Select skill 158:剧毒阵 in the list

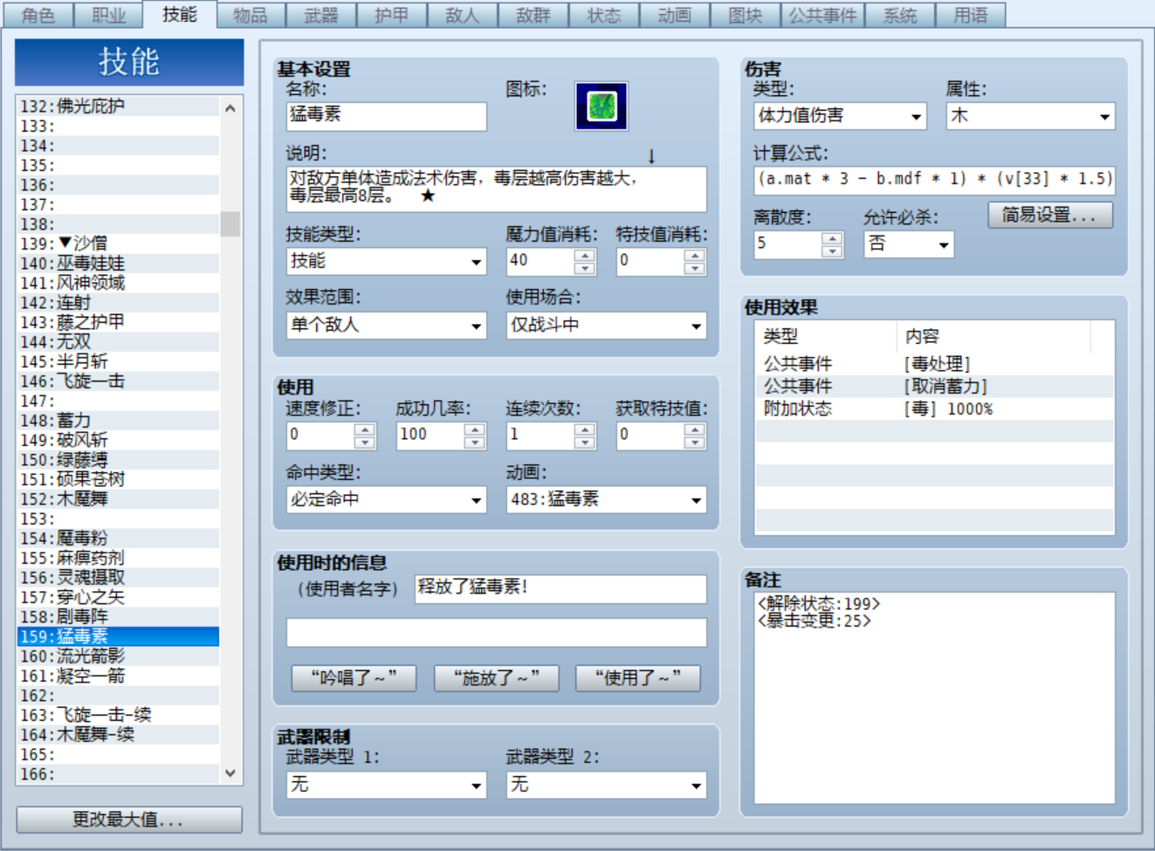tap(118, 617)
